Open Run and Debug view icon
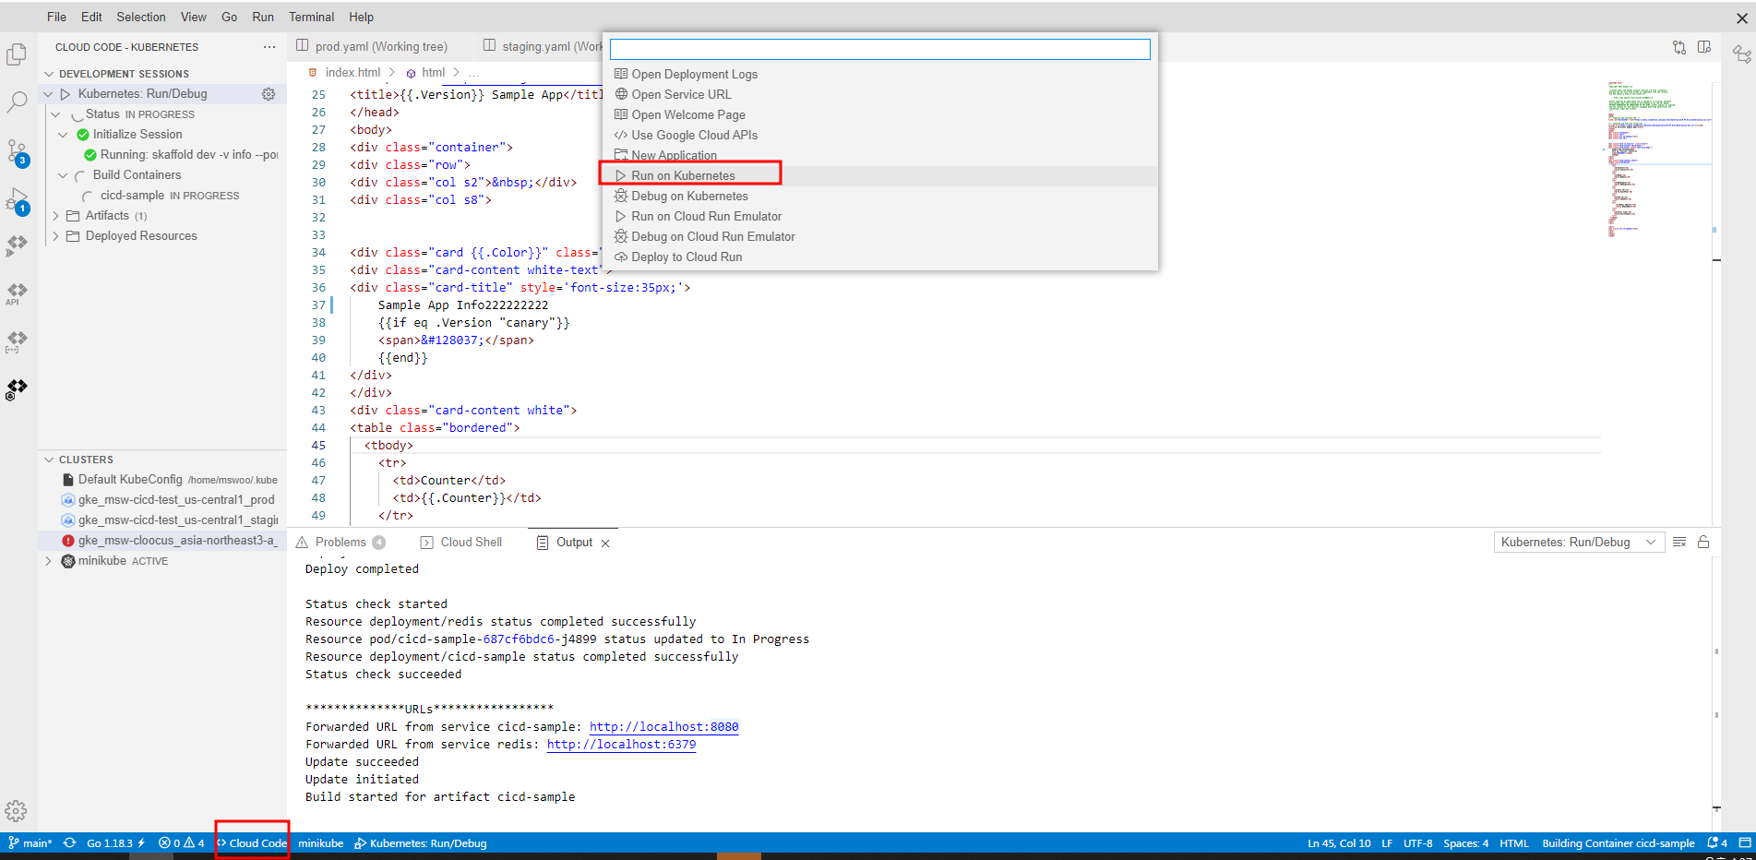The image size is (1756, 860). 17,200
